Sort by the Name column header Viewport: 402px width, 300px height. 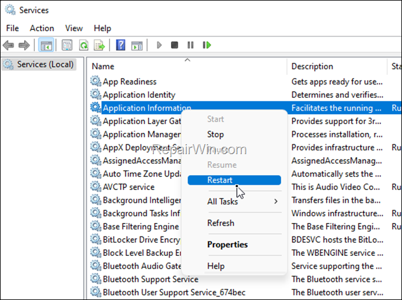point(103,66)
